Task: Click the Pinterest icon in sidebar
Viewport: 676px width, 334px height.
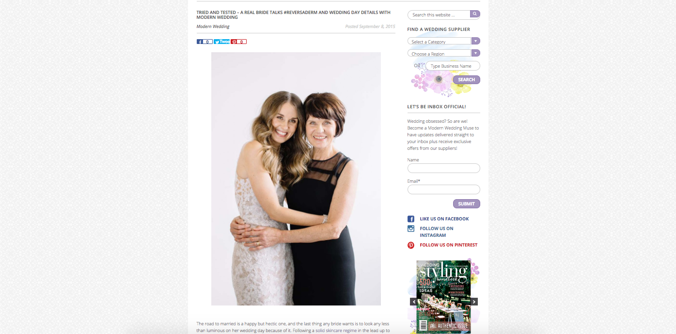Action: [411, 245]
